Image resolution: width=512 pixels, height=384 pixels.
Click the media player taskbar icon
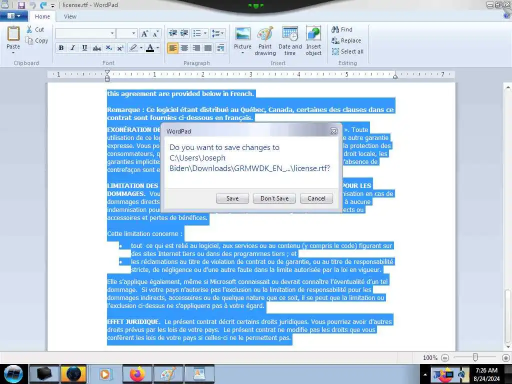coord(105,374)
